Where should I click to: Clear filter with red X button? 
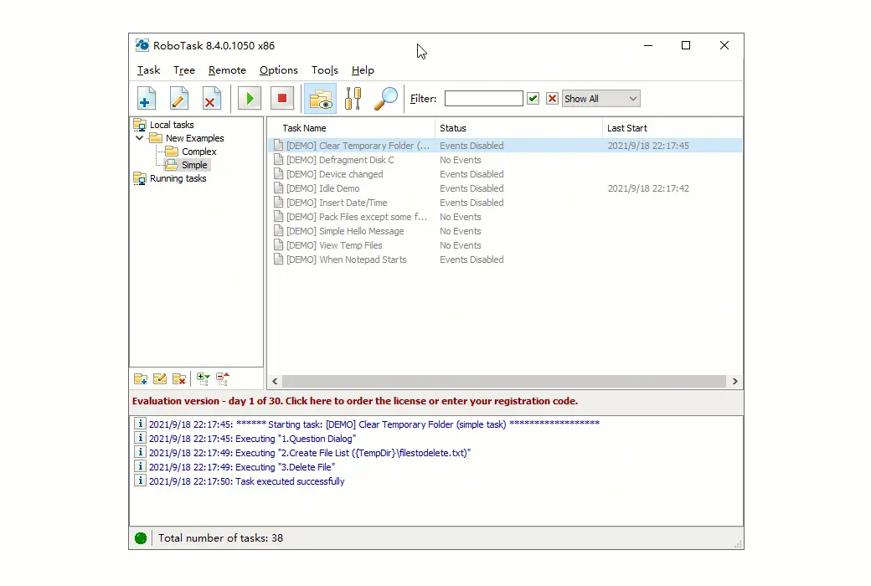(552, 98)
